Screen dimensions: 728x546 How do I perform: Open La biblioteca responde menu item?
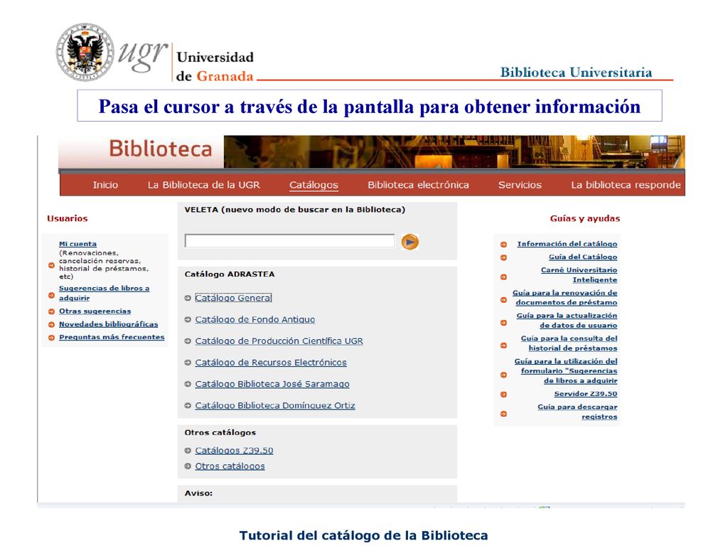coord(626,185)
